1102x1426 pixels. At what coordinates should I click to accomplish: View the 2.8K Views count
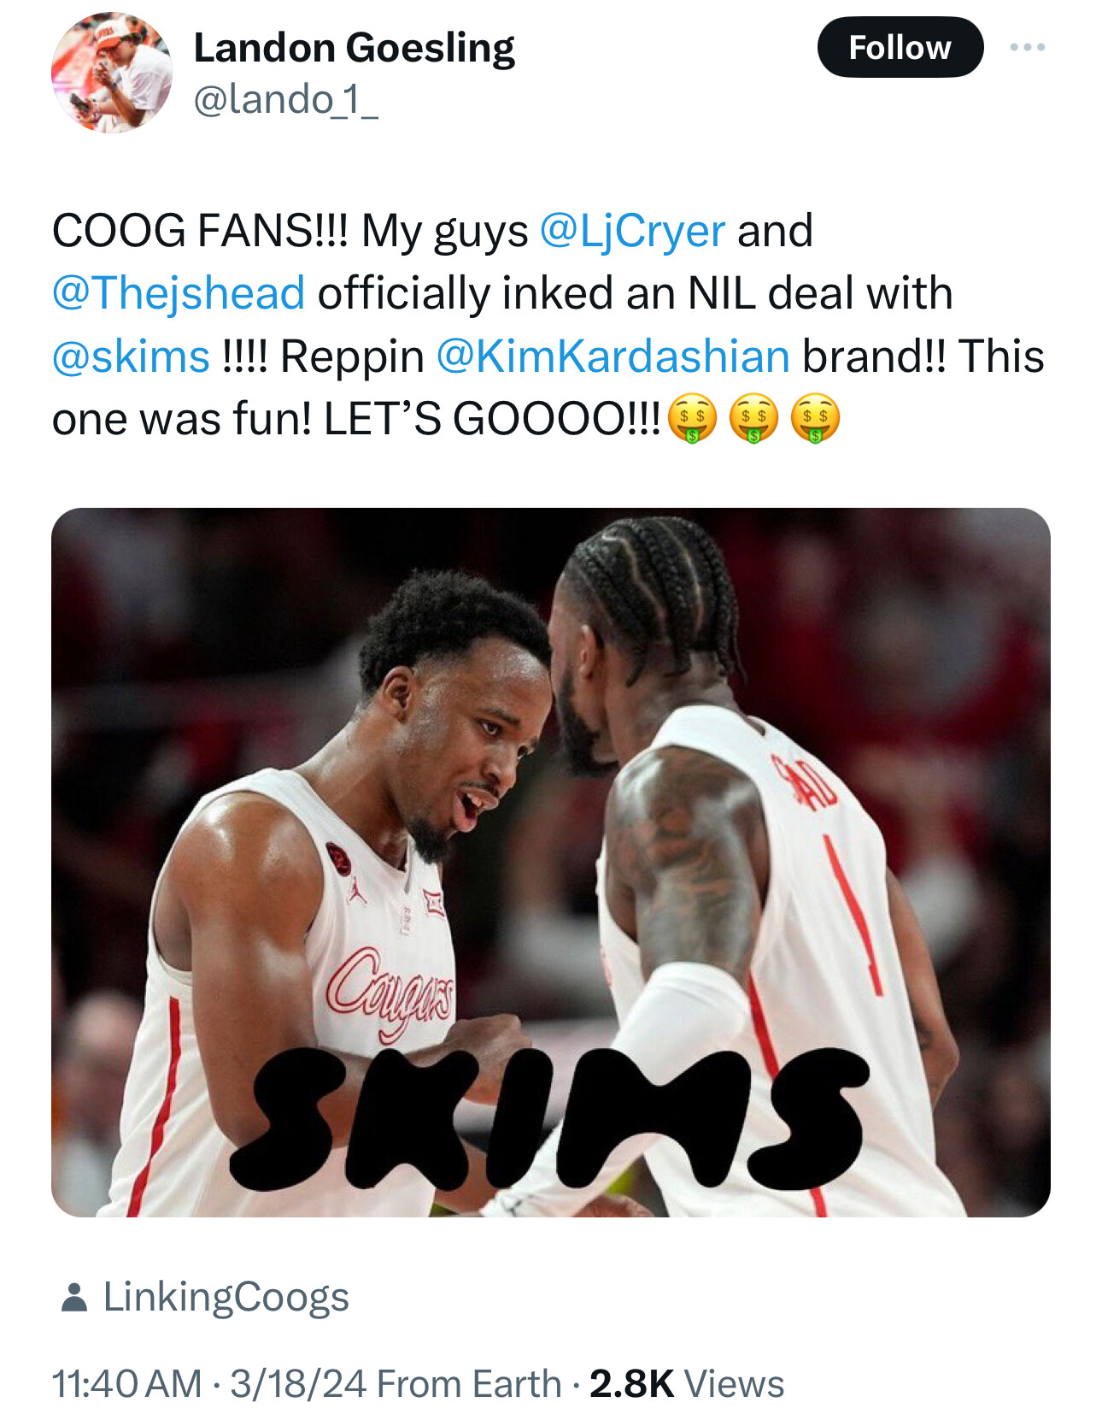point(687,1384)
